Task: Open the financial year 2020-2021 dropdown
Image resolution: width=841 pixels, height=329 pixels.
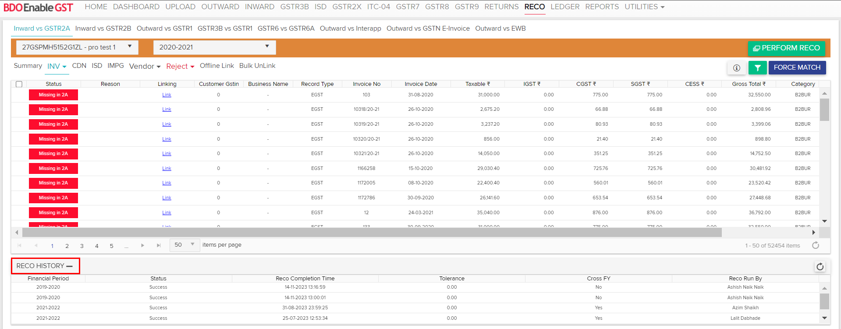Action: point(214,47)
